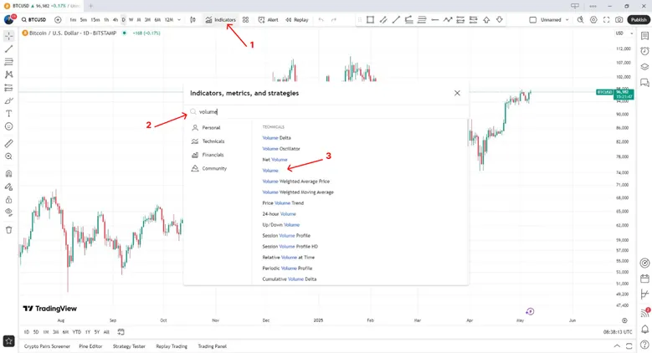Screen dimensions: 652x353
Task: Create an Alert from the top toolbar
Action: coord(268,19)
